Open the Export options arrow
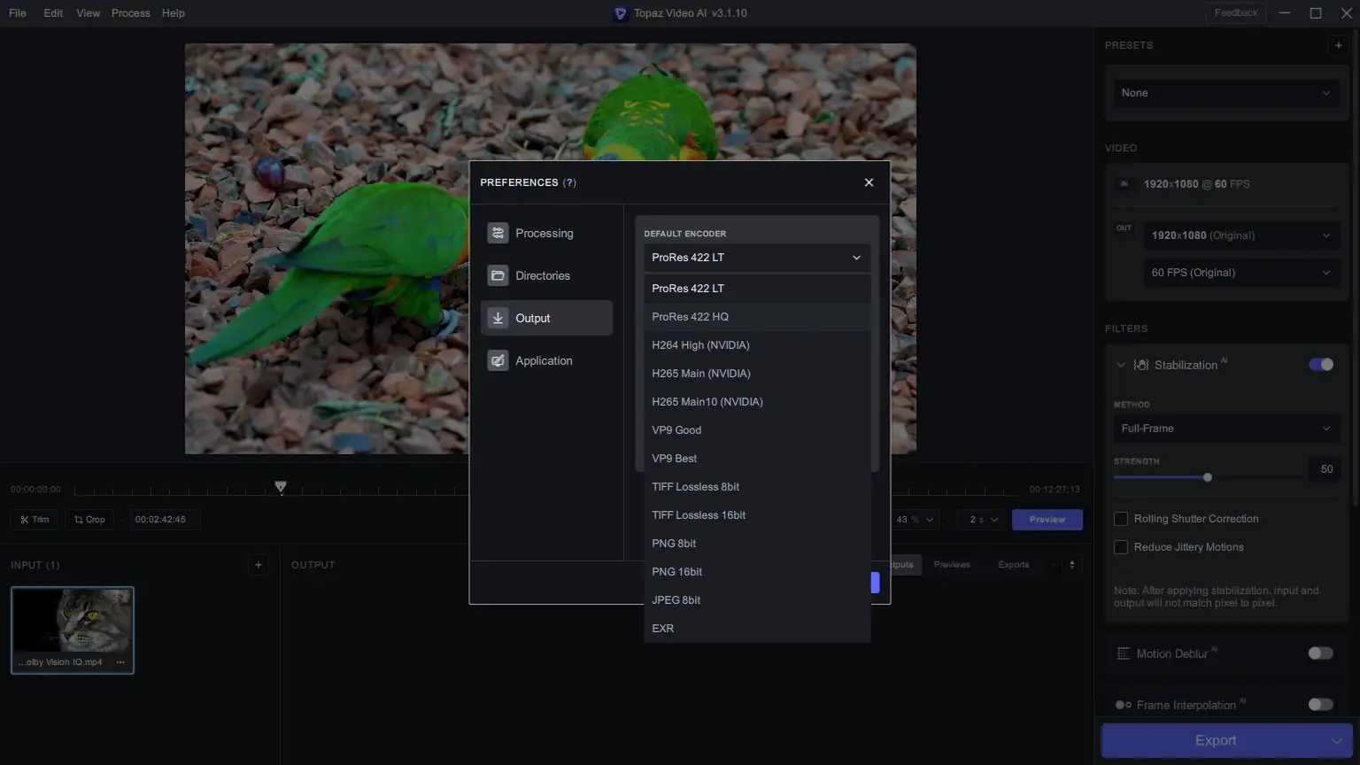The width and height of the screenshot is (1360, 765). (1336, 741)
